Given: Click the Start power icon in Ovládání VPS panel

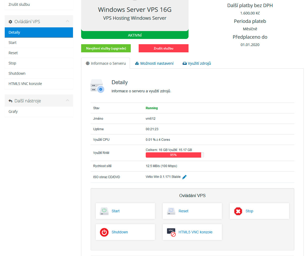Looking at the screenshot, I should click(x=104, y=211).
